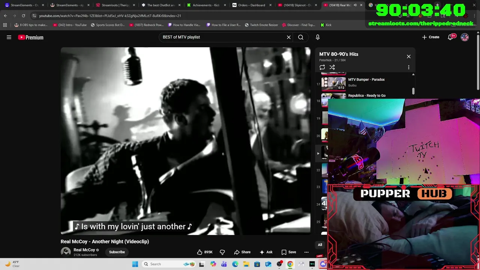Open the Real McCoy channel avatar
Screen dimensions: 480x270
pyautogui.click(x=66, y=252)
